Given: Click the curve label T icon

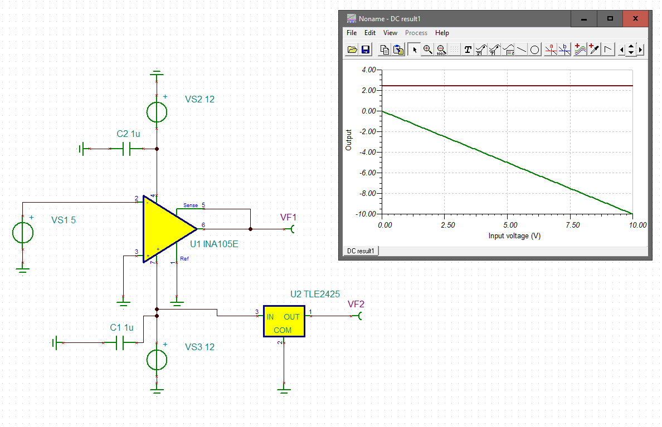Looking at the screenshot, I should click(x=481, y=50).
